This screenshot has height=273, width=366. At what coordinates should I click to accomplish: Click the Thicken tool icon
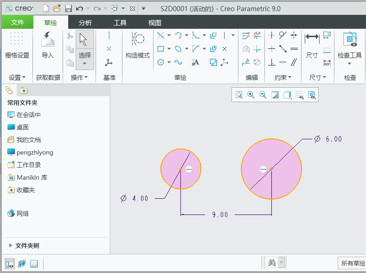[x=213, y=49]
